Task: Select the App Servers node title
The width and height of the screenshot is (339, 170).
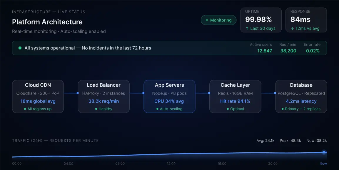Action: (x=169, y=85)
